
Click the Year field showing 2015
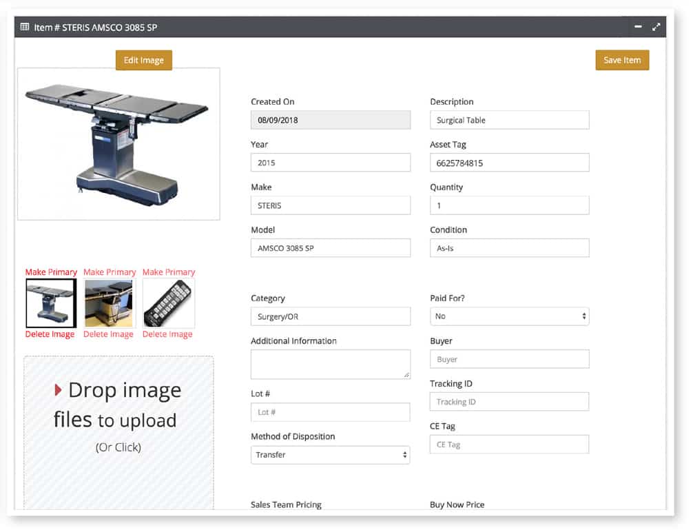[x=331, y=163]
